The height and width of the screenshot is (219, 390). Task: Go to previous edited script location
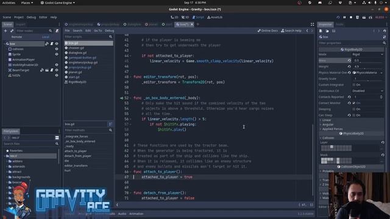click(307, 31)
